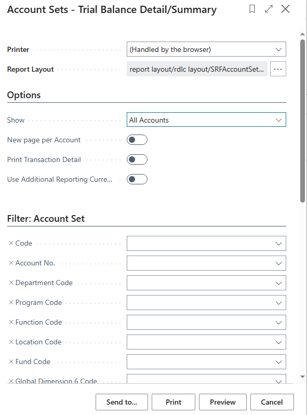Open Report Layout lookup ellipsis

(x=278, y=69)
